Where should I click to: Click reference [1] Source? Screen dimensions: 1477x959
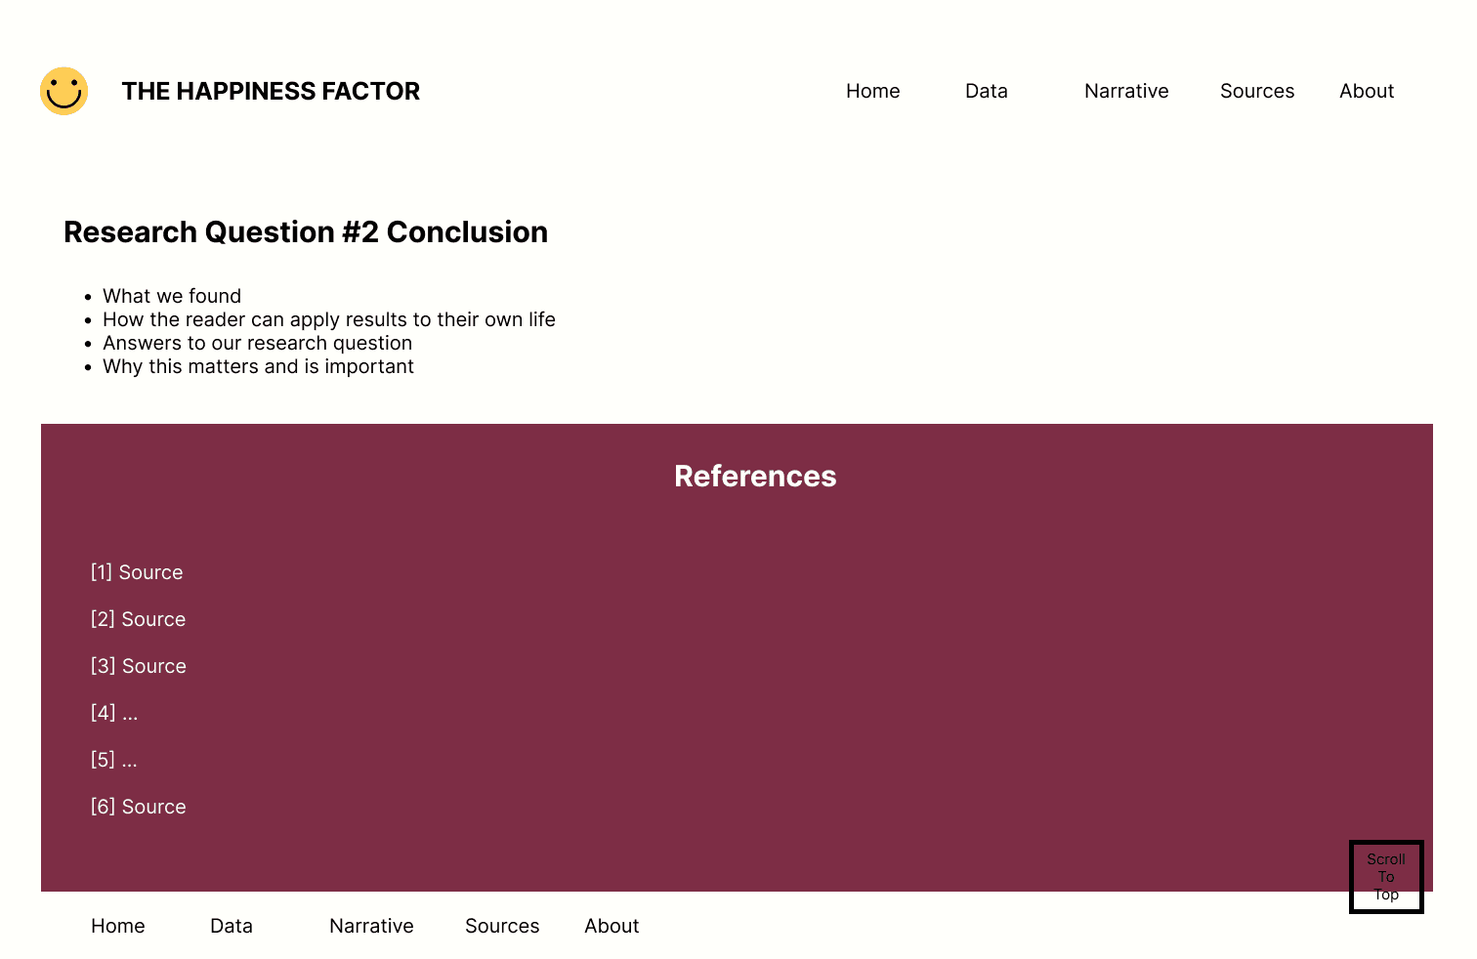point(137,572)
